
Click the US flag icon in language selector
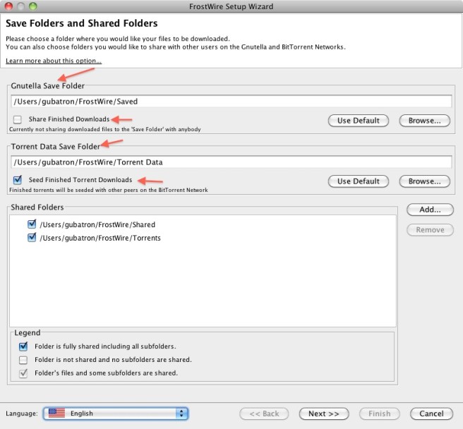click(57, 413)
